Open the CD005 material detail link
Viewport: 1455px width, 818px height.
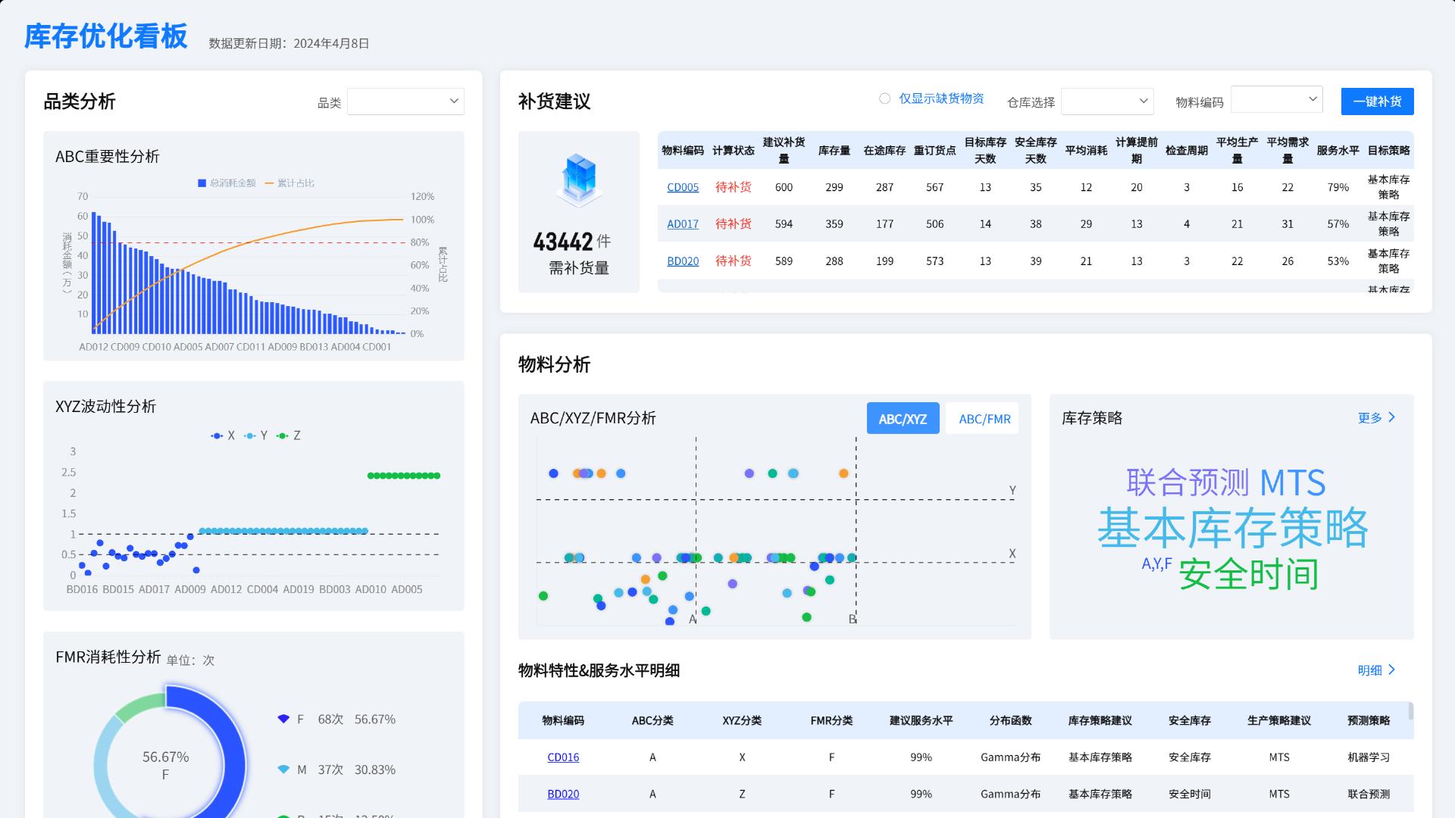(x=682, y=187)
